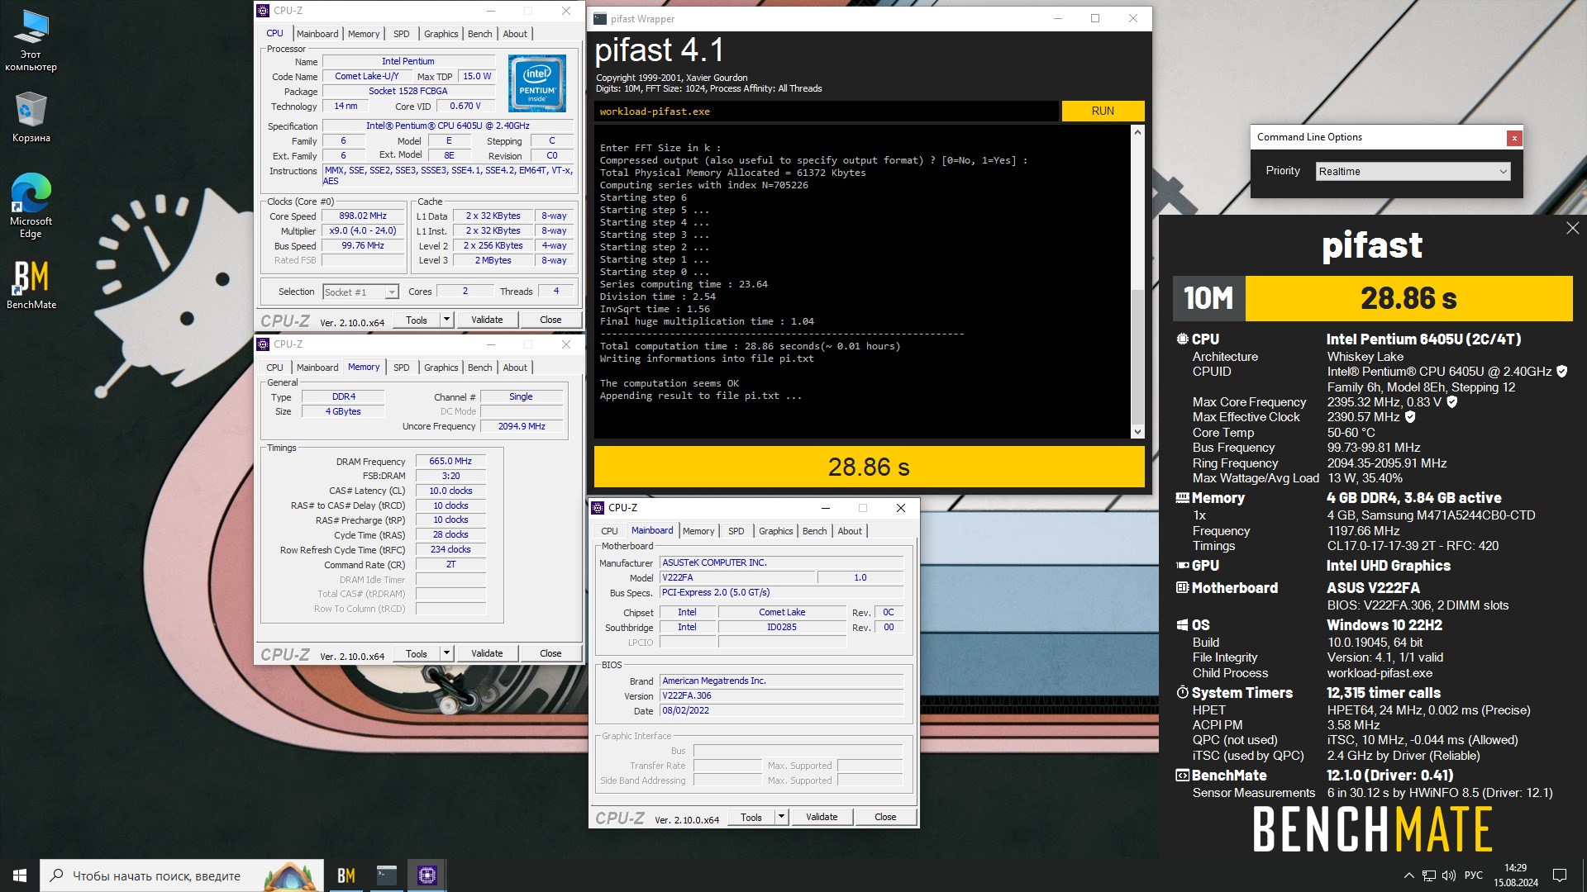Image resolution: width=1587 pixels, height=892 pixels.
Task: Open the notification center icon
Action: click(x=1560, y=875)
